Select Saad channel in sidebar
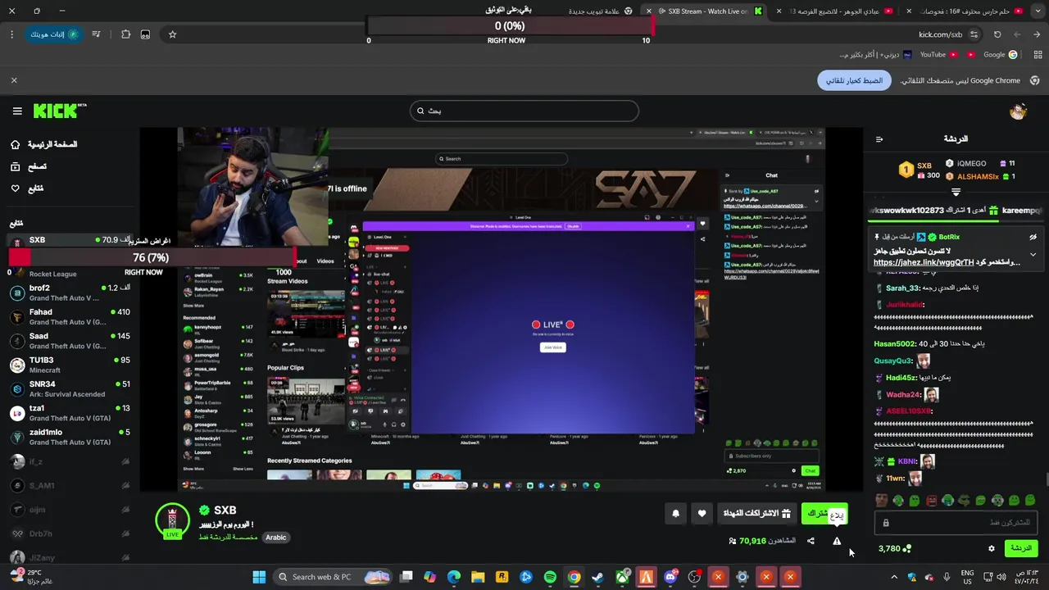The height and width of the screenshot is (590, 1049). (70, 340)
